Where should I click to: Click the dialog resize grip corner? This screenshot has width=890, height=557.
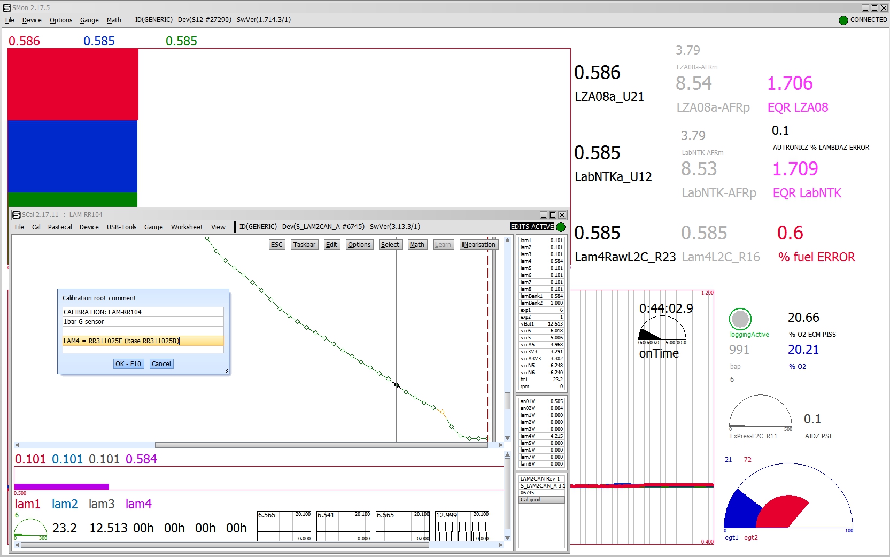pos(226,371)
